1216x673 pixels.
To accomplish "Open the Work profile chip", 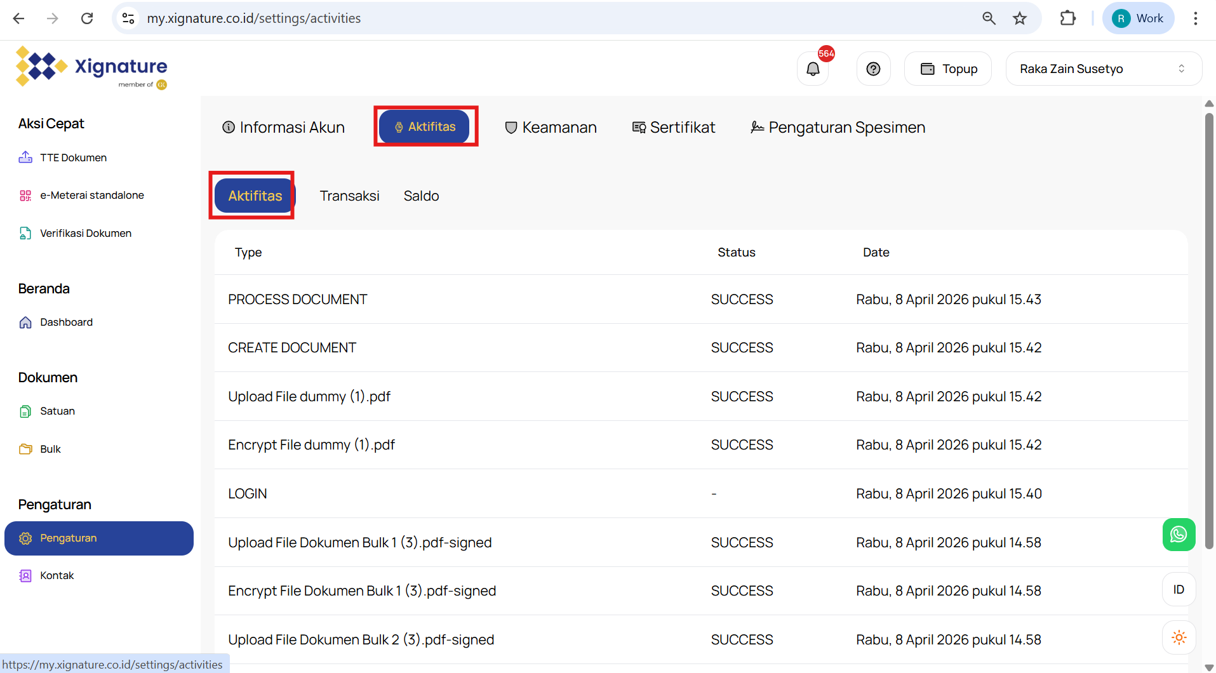I will coord(1139,18).
